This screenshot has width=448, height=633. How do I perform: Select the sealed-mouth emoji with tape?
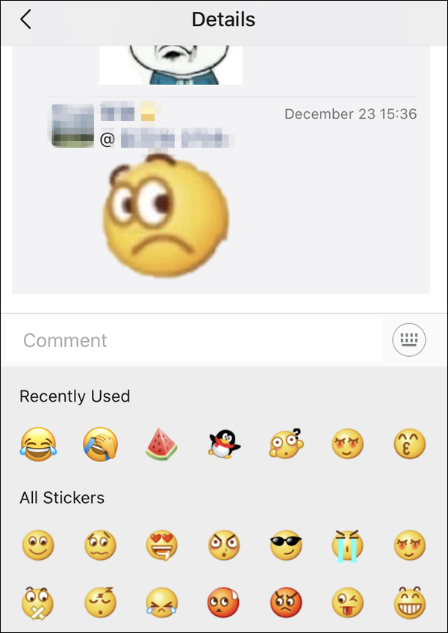pyautogui.click(x=38, y=603)
